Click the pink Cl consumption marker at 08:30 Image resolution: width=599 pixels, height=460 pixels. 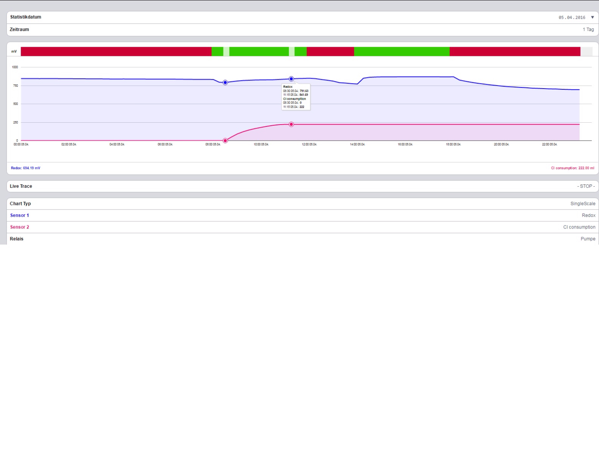(225, 141)
